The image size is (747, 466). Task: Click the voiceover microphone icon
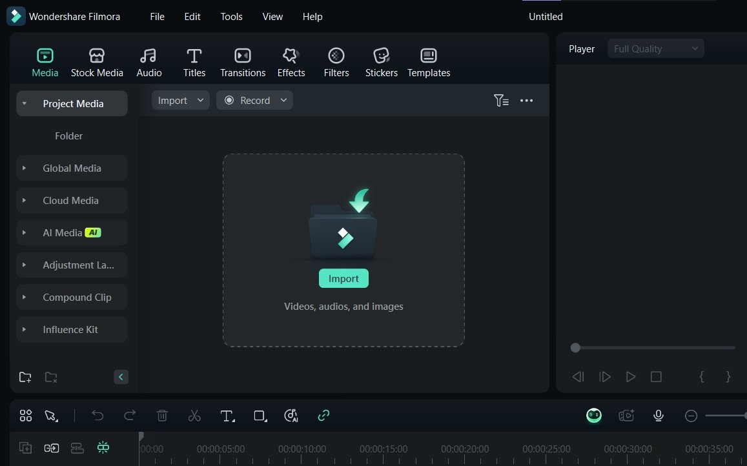coord(659,416)
